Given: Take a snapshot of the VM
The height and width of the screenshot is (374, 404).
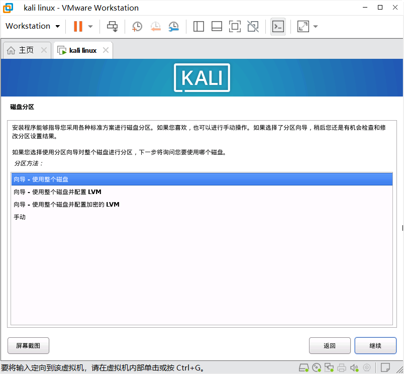Looking at the screenshot, I should [137, 26].
